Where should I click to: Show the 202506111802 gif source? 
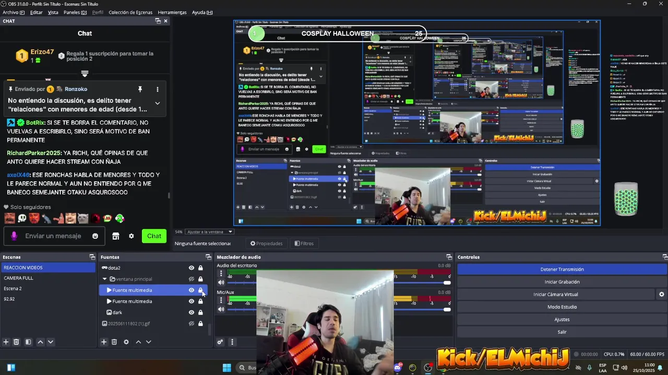pyautogui.click(x=192, y=323)
